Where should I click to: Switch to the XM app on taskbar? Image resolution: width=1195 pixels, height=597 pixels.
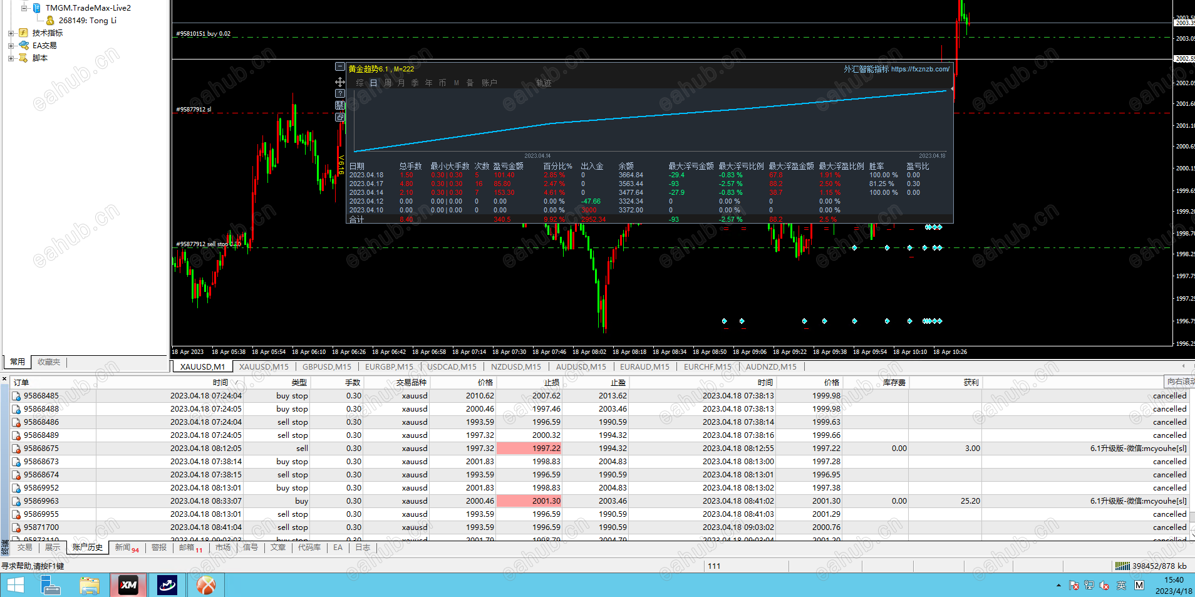[128, 586]
